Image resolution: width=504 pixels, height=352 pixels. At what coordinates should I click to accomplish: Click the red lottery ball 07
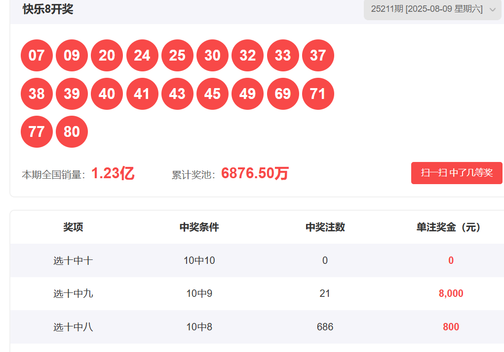(37, 56)
